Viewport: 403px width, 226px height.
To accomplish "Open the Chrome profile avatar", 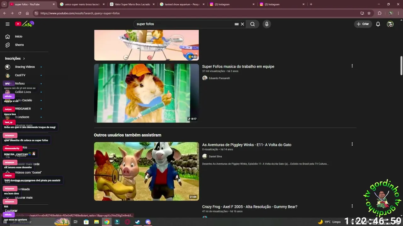I will point(391,13).
